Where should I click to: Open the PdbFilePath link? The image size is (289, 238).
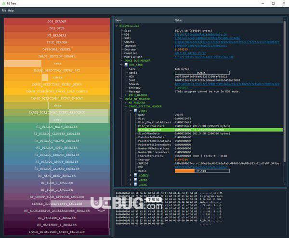click(x=204, y=57)
